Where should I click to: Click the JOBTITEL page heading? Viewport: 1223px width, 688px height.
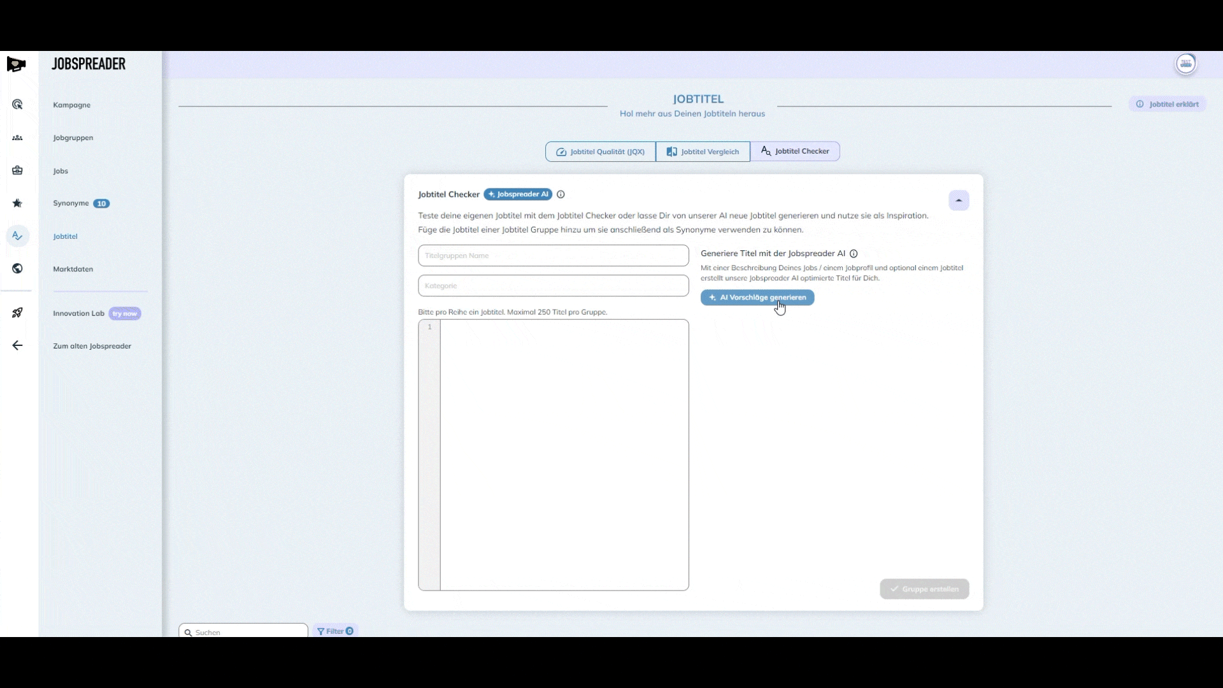[x=698, y=99]
